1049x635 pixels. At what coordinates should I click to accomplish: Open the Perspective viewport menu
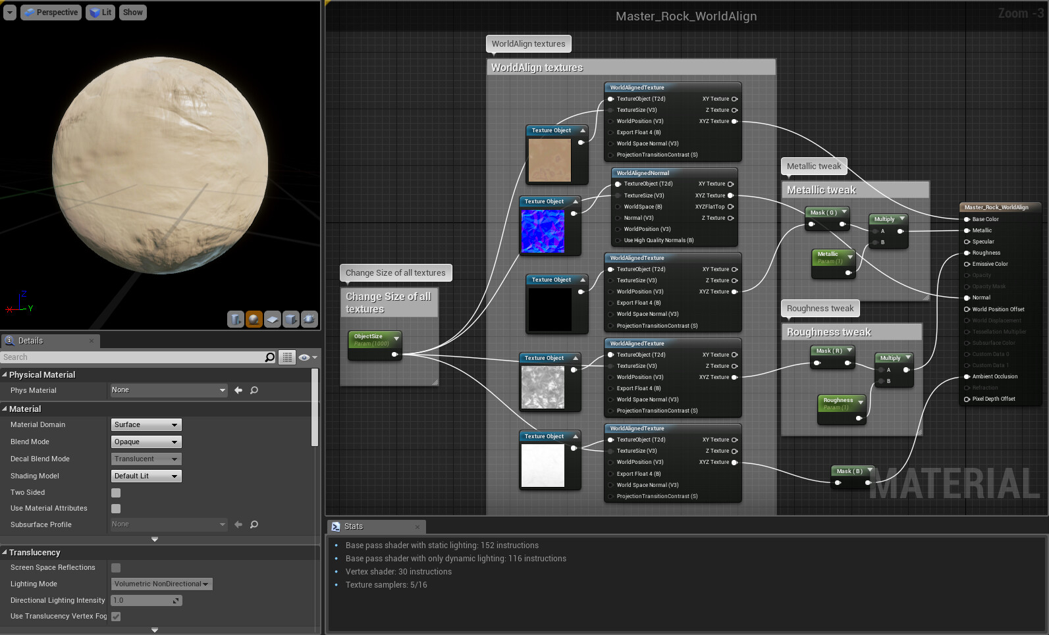[51, 13]
